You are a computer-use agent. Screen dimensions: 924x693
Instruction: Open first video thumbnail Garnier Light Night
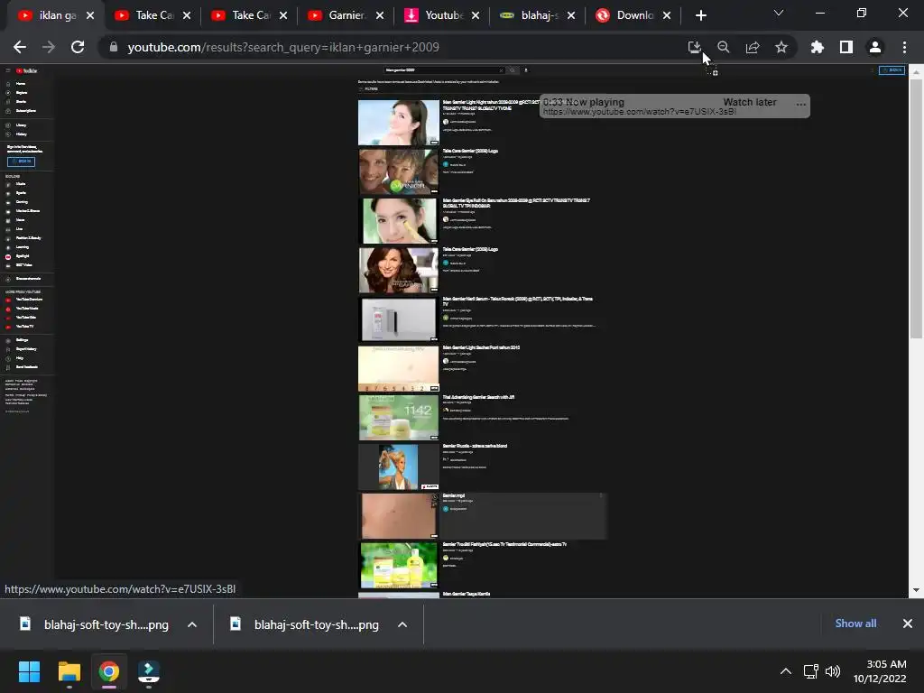399,122
